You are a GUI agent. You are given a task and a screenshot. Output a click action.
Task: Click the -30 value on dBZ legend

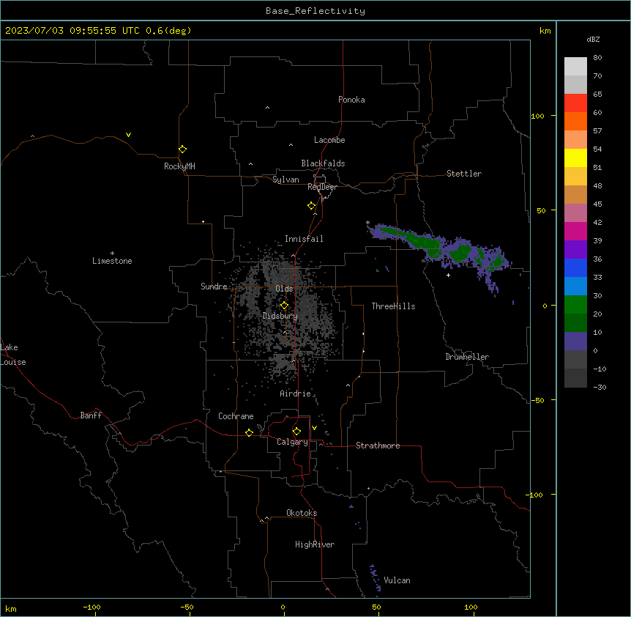(x=600, y=388)
